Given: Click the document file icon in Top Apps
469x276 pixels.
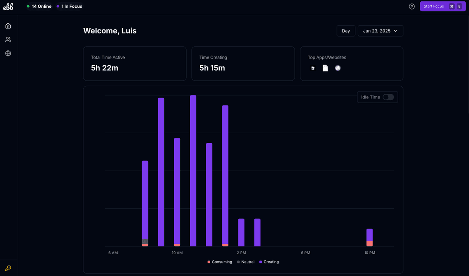Looking at the screenshot, I should pos(325,68).
